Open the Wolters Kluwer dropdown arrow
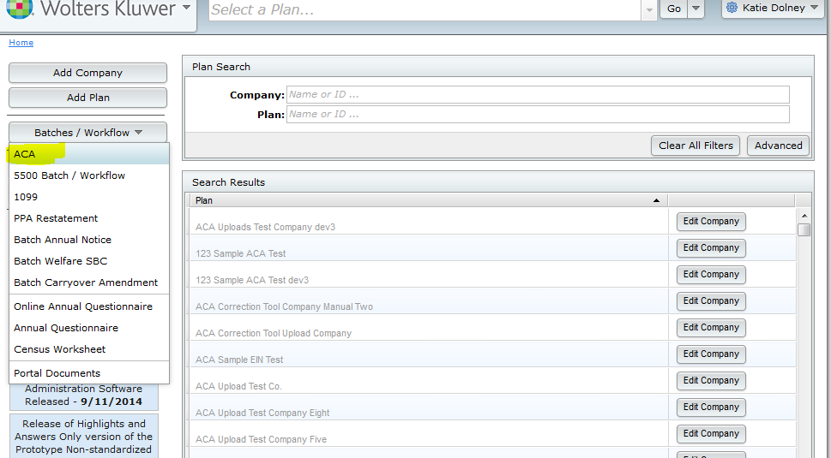The height and width of the screenshot is (458, 831). coord(186,8)
